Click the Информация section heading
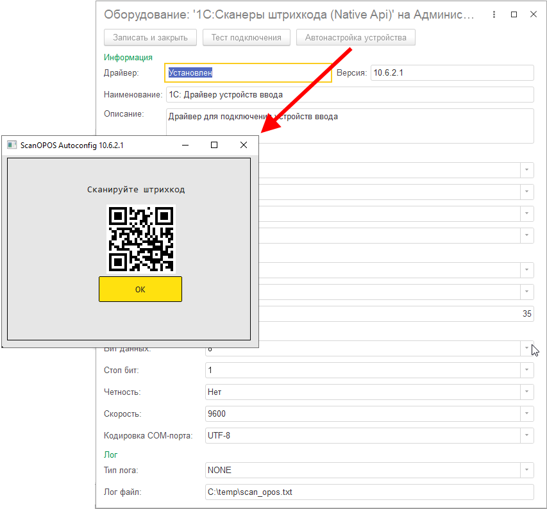The width and height of the screenshot is (547, 509). pos(128,58)
